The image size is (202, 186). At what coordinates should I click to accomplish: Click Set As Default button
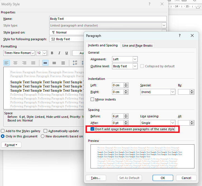click(129, 178)
